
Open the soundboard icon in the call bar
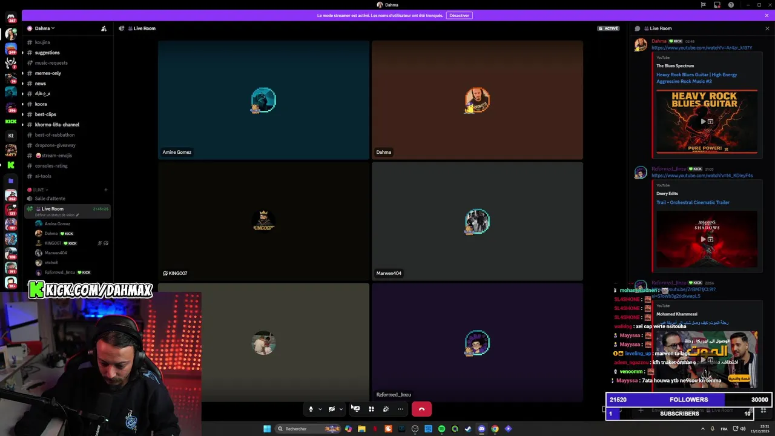pyautogui.click(x=386, y=409)
